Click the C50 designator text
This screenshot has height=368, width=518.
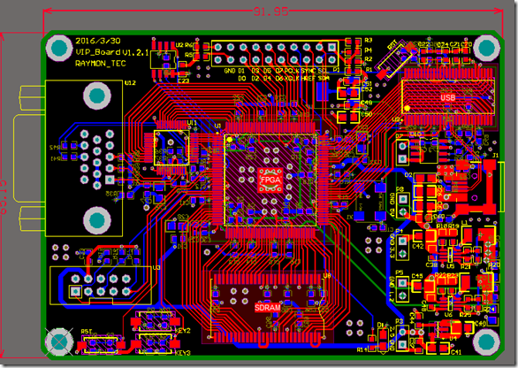[x=367, y=114]
